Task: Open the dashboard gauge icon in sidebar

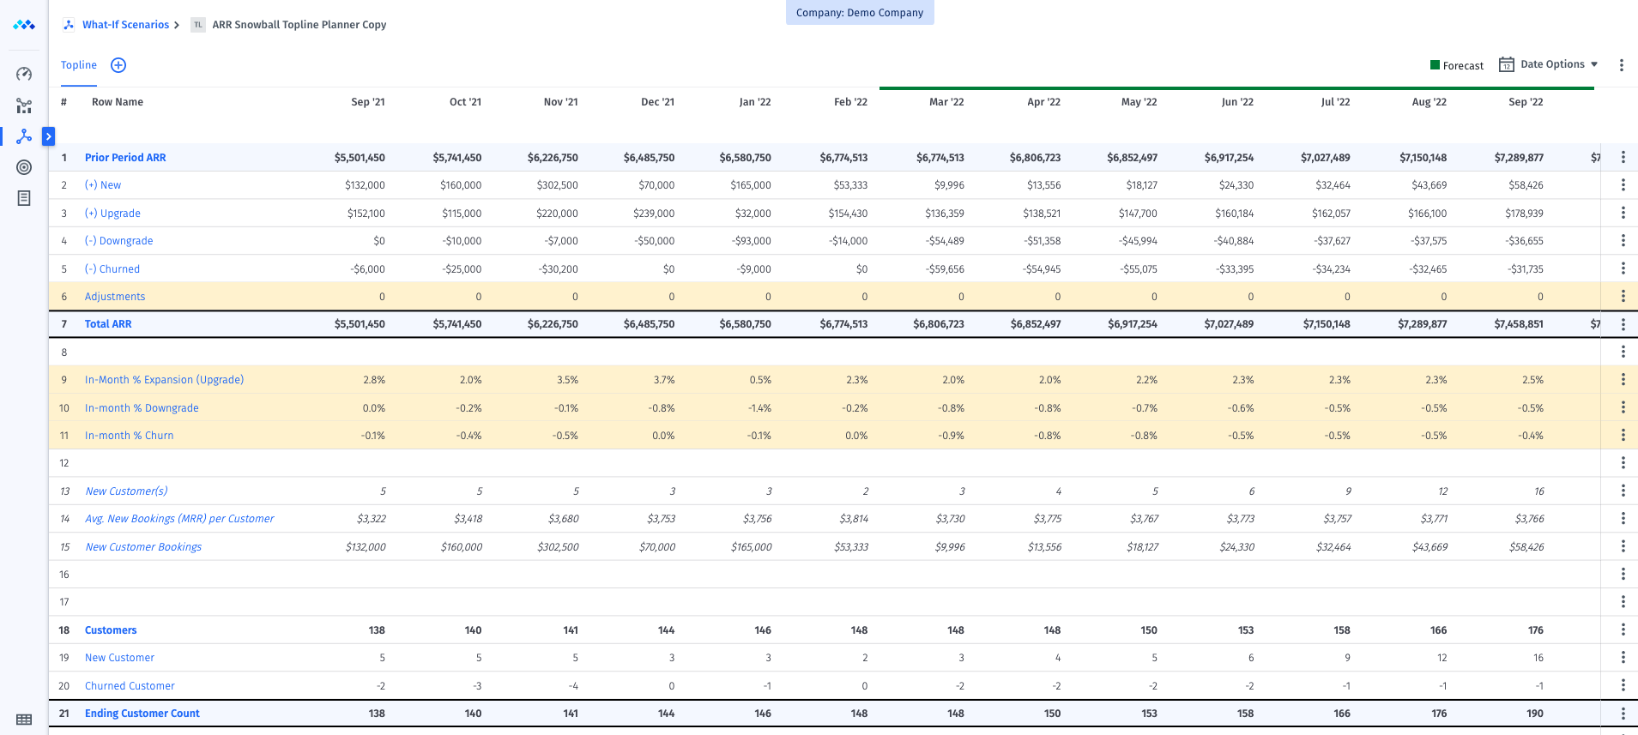Action: [x=24, y=75]
